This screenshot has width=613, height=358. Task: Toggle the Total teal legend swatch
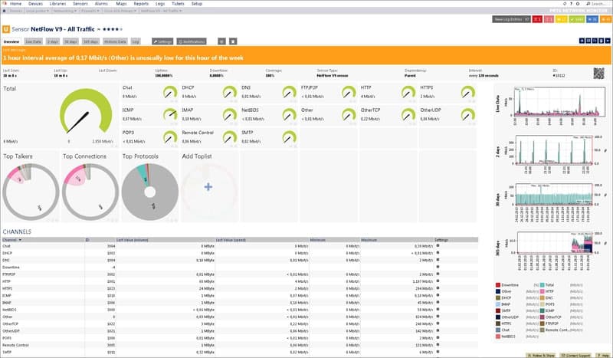[x=543, y=285]
